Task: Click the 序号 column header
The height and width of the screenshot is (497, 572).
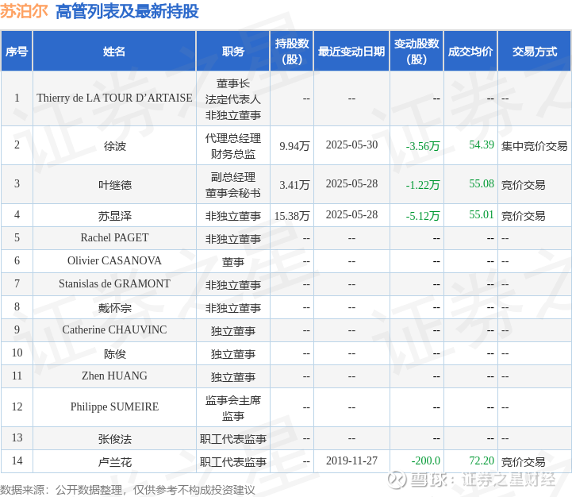Action: pos(17,51)
